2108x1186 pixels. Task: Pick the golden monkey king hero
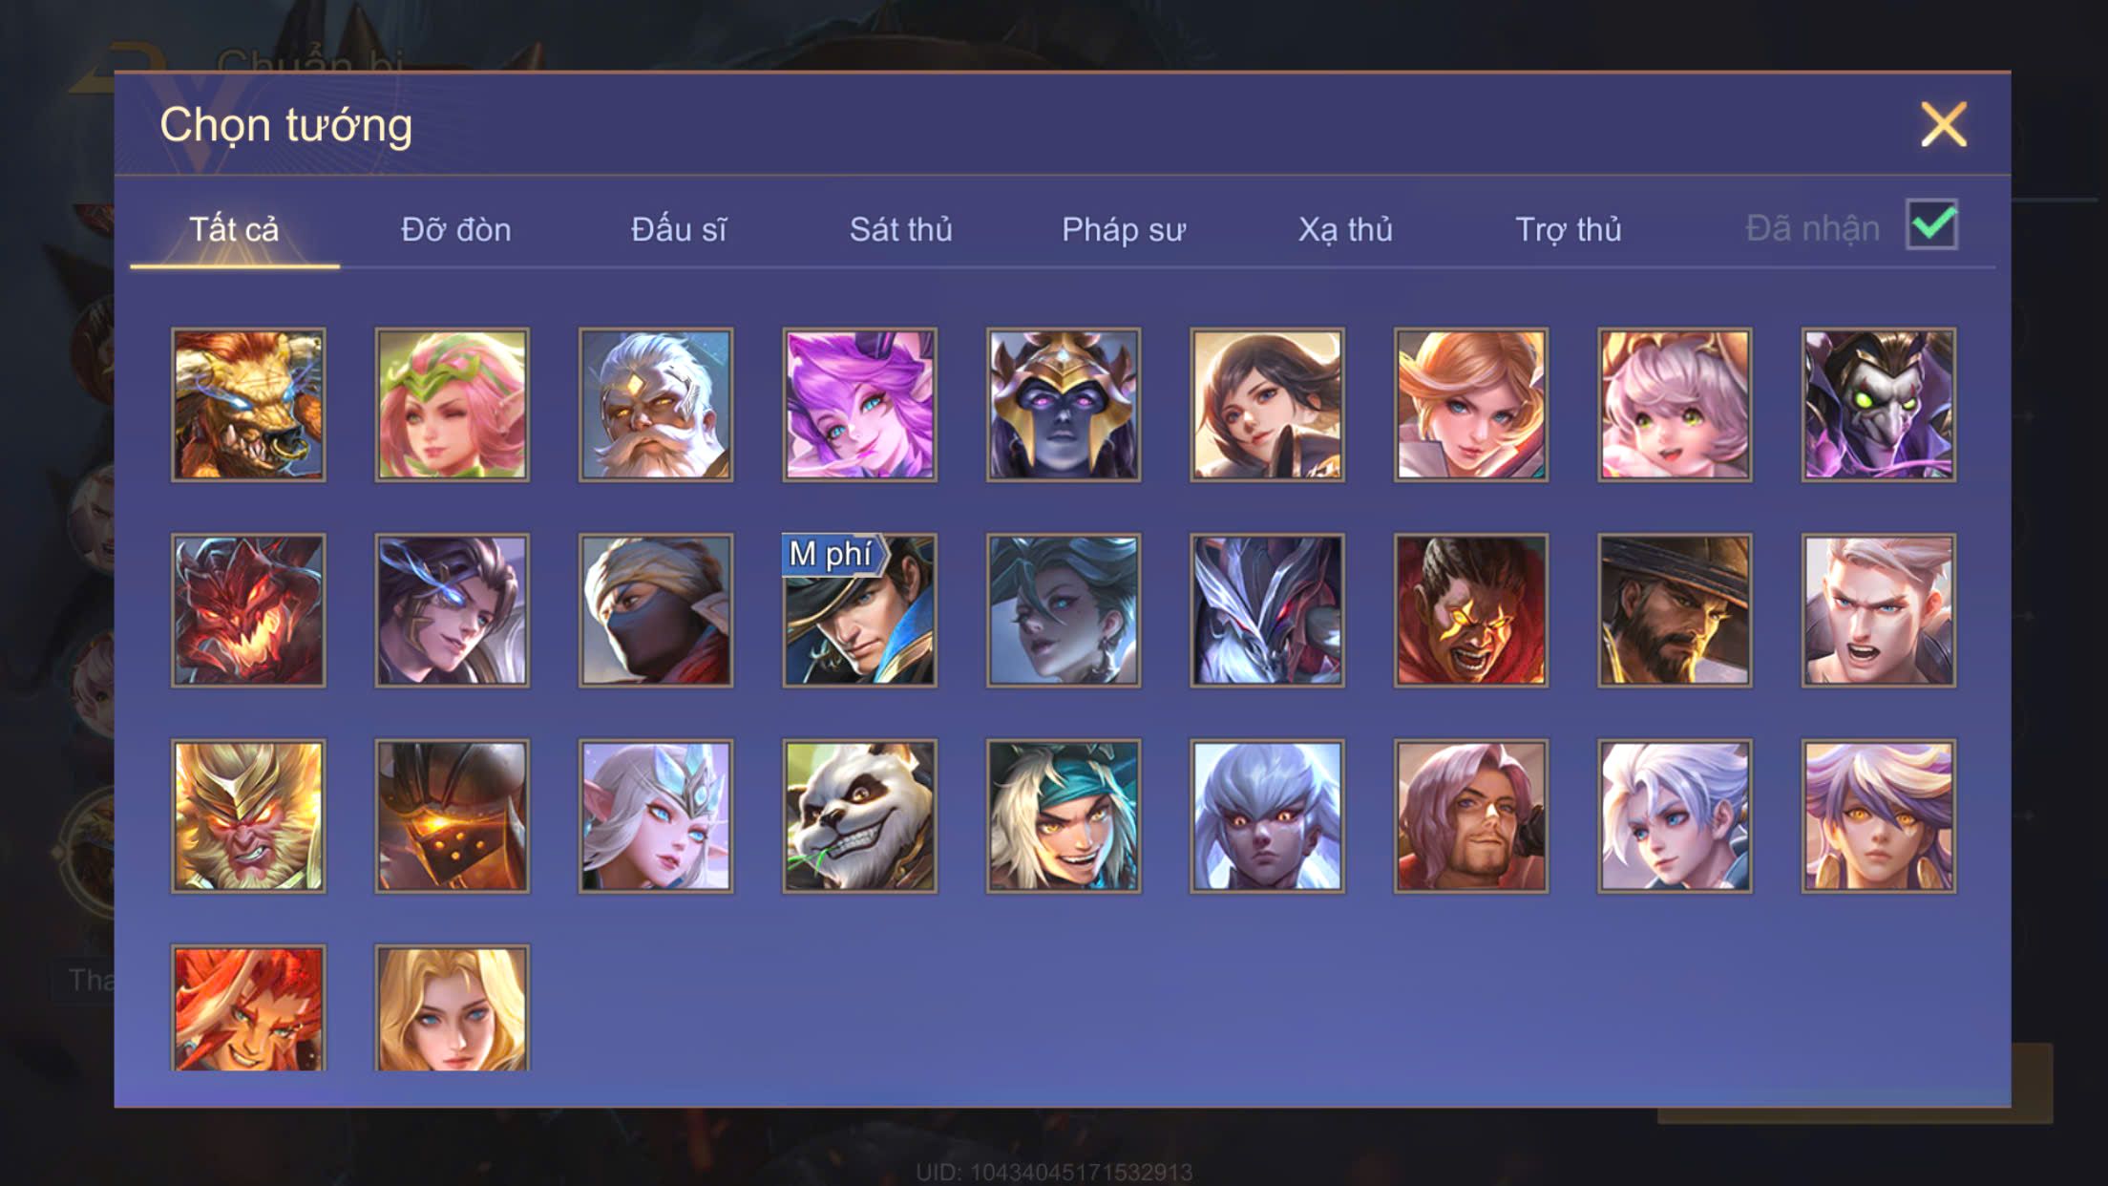[248, 816]
